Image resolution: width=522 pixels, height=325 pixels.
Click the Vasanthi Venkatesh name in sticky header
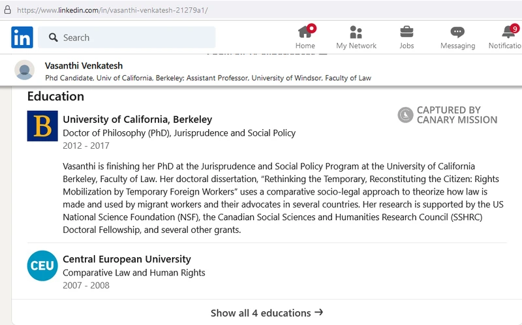tap(84, 66)
